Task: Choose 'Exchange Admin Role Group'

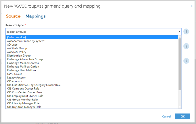Action: pyautogui.click(x=92, y=59)
